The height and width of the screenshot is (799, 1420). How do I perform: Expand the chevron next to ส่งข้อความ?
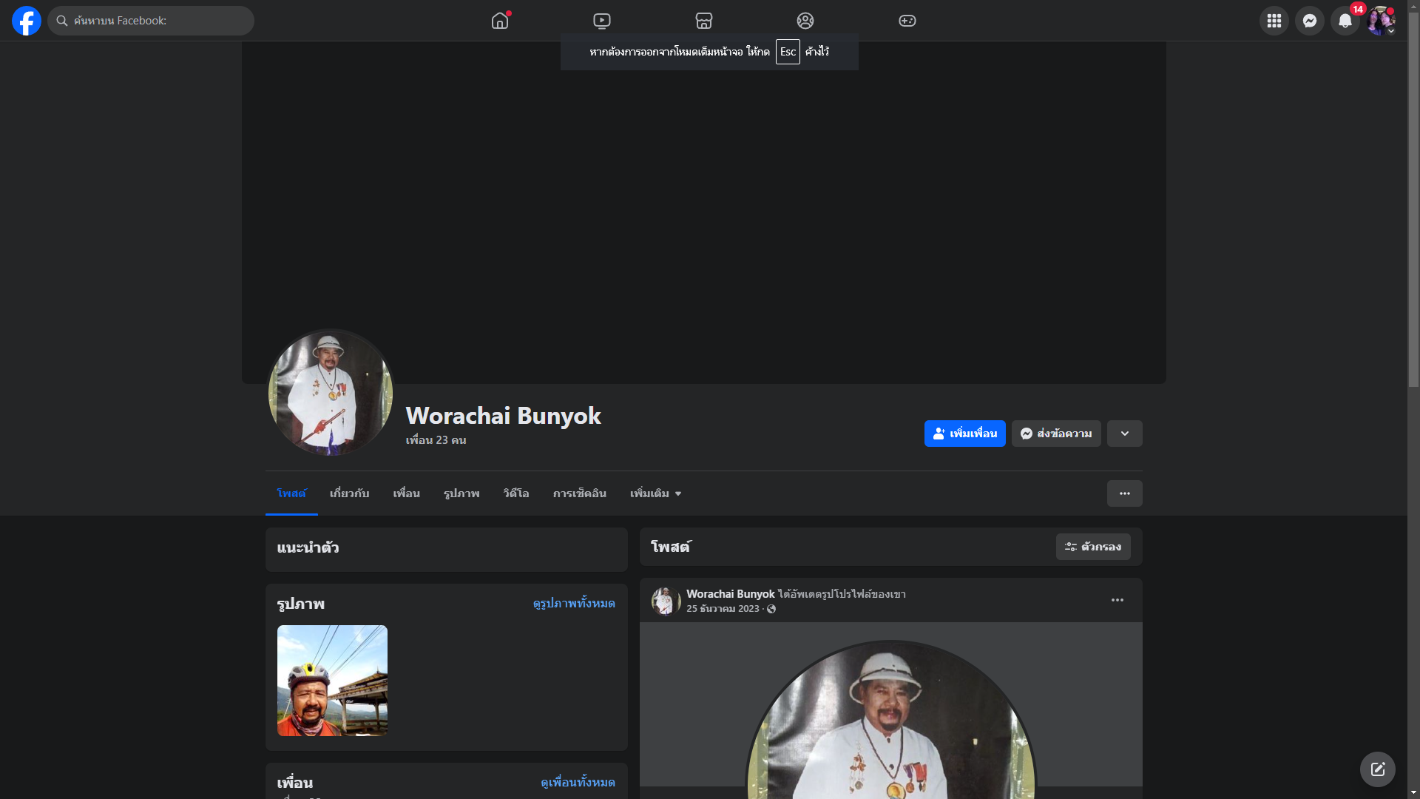1125,434
